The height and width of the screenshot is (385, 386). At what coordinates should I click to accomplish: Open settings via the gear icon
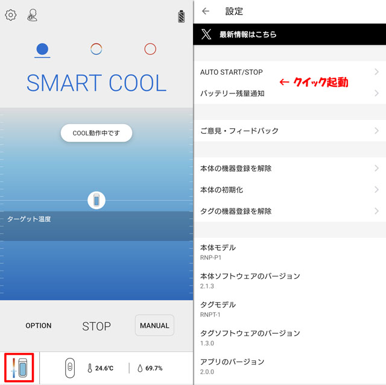click(x=11, y=15)
